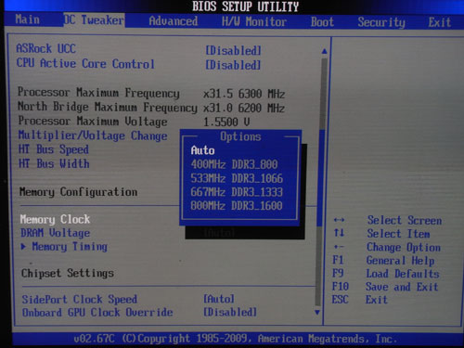This screenshot has width=464, height=348.
Task: Select the highlighted Memory Clock item
Action: click(55, 219)
